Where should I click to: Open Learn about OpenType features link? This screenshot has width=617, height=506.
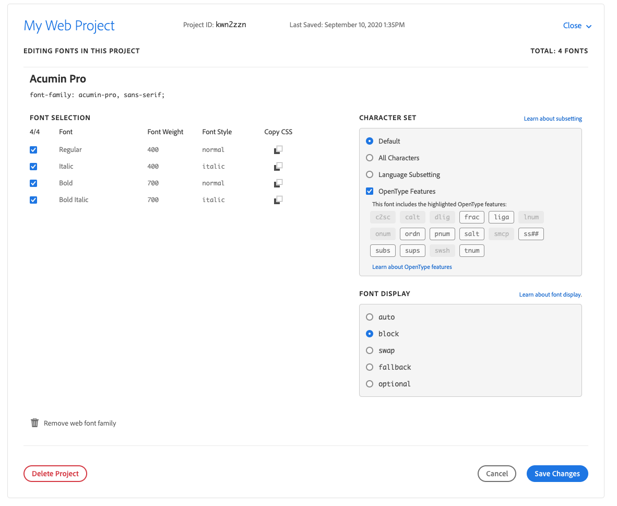[x=412, y=267]
